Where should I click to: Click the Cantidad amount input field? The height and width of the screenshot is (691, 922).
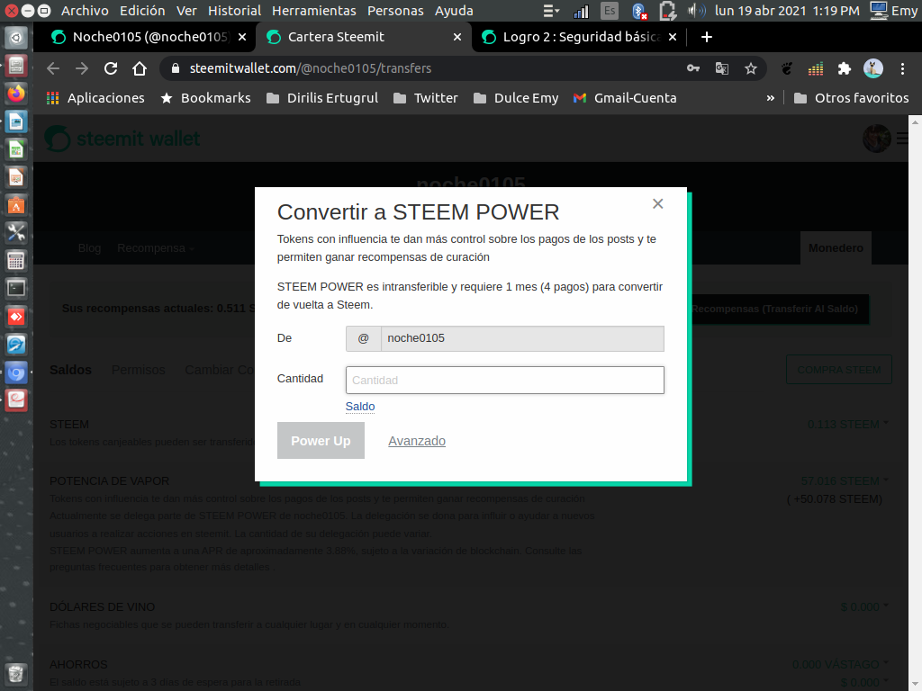504,381
